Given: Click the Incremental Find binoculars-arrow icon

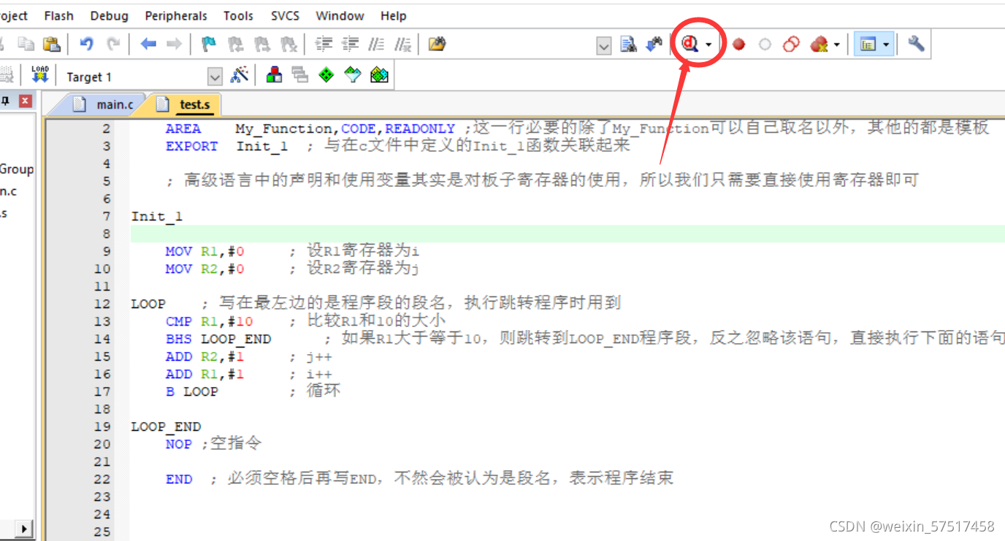Looking at the screenshot, I should coord(654,45).
